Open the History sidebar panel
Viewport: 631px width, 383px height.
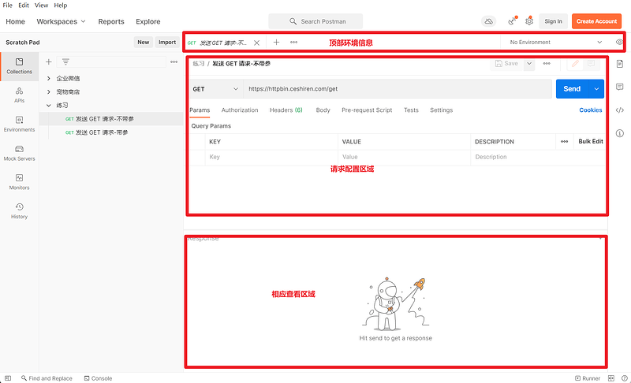[x=19, y=210]
